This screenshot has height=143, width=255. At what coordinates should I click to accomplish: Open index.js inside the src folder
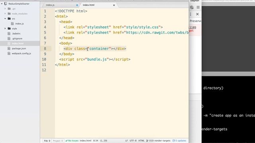pos(20,24)
